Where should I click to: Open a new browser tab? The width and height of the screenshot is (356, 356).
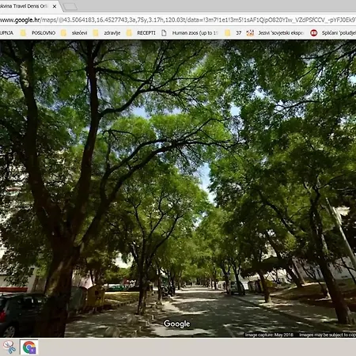(x=70, y=6)
